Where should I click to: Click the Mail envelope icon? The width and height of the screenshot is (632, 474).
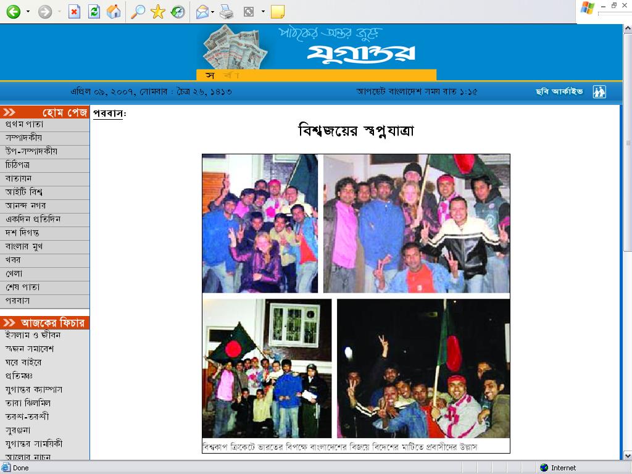point(202,12)
